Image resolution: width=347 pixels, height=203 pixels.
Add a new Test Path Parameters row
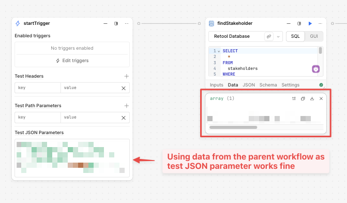(126, 106)
